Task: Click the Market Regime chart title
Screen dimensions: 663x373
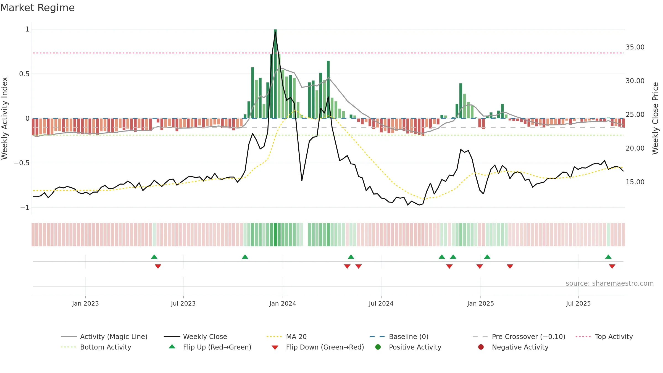Action: 37,8
